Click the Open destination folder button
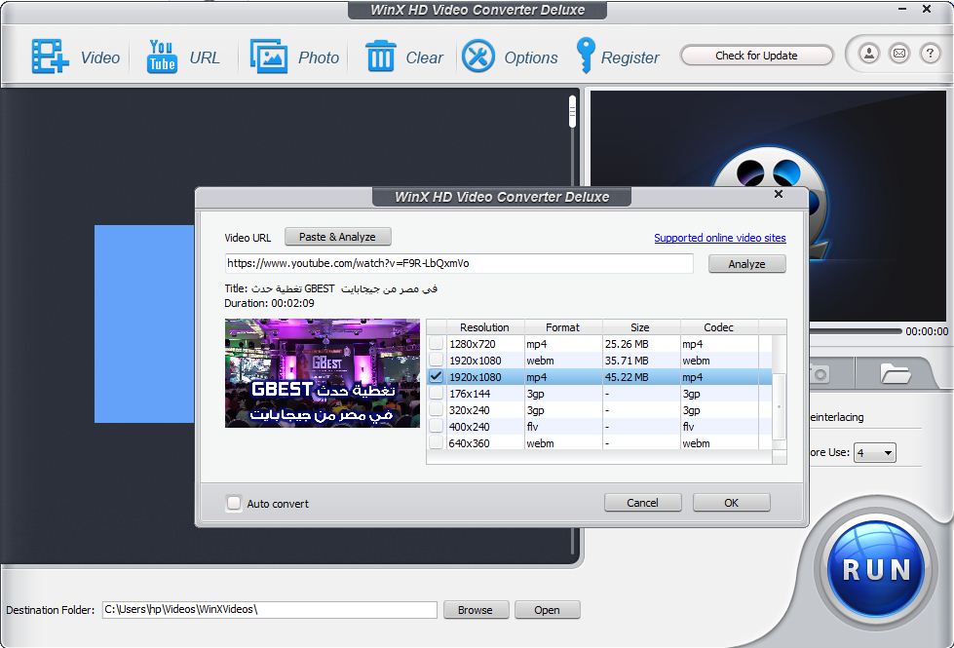The image size is (954, 648). point(547,610)
